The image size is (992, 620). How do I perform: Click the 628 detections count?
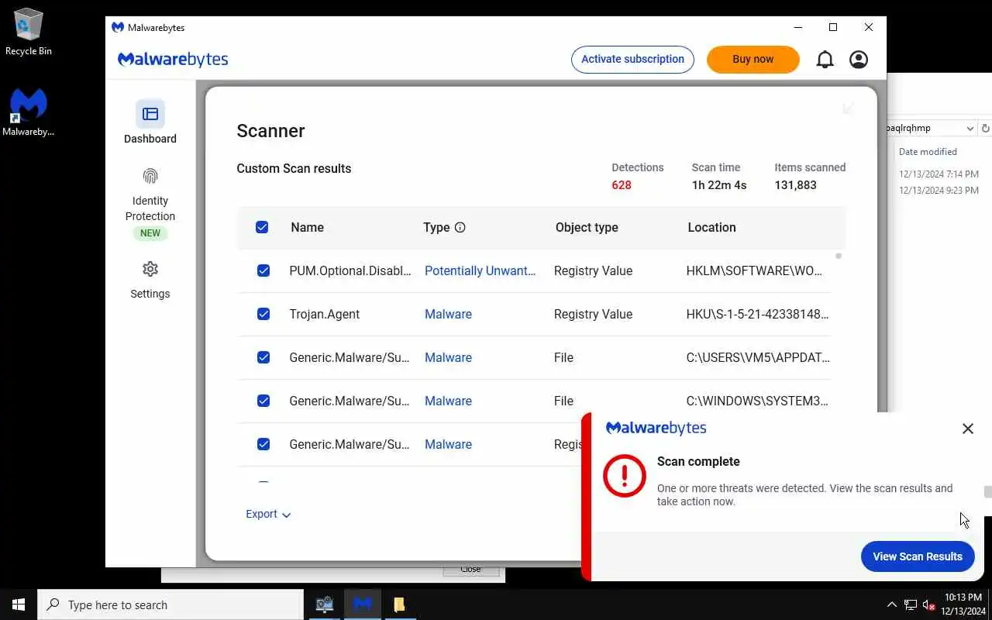pos(622,185)
